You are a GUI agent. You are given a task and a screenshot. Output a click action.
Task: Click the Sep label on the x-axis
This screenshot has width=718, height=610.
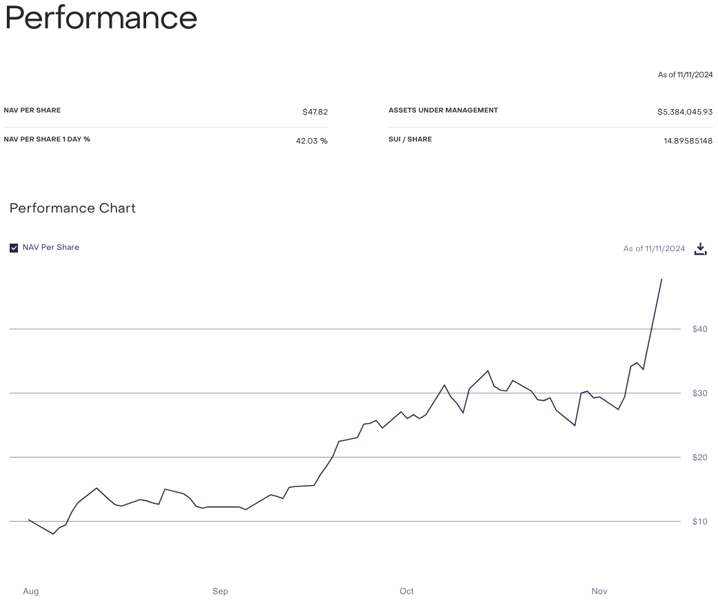pos(220,591)
